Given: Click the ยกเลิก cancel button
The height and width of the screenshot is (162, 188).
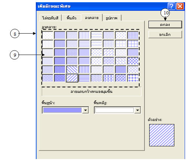Looking at the screenshot, I should pos(165,34).
